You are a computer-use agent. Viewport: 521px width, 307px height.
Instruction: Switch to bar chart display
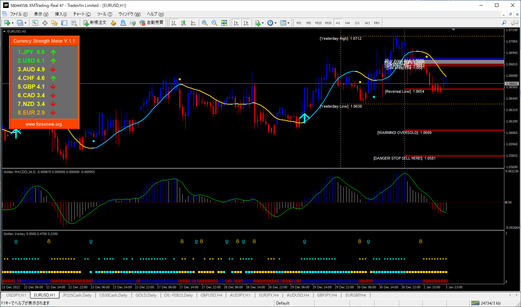(x=174, y=23)
